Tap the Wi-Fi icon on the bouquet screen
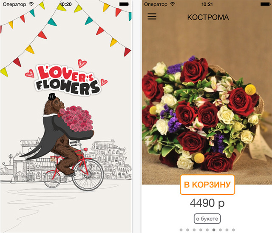Image resolution: width=272 pixels, height=233 pixels. (x=173, y=4)
